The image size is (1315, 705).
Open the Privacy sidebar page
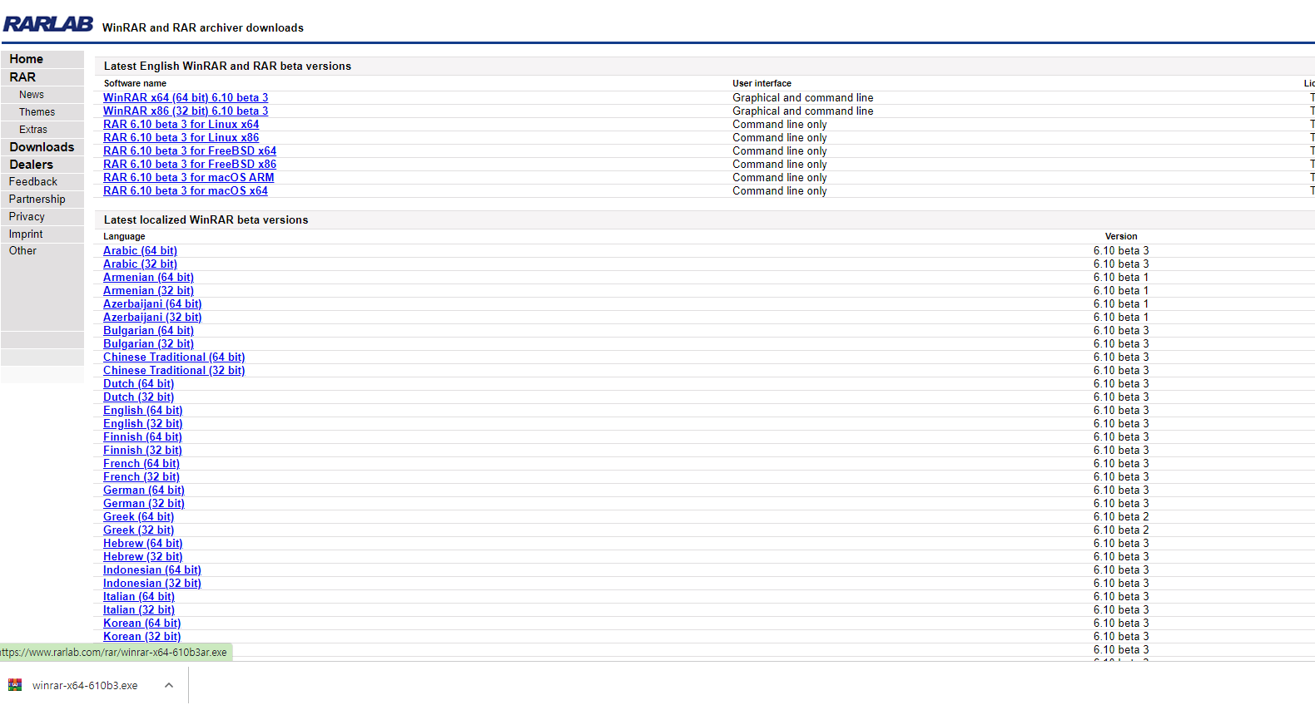(x=27, y=217)
